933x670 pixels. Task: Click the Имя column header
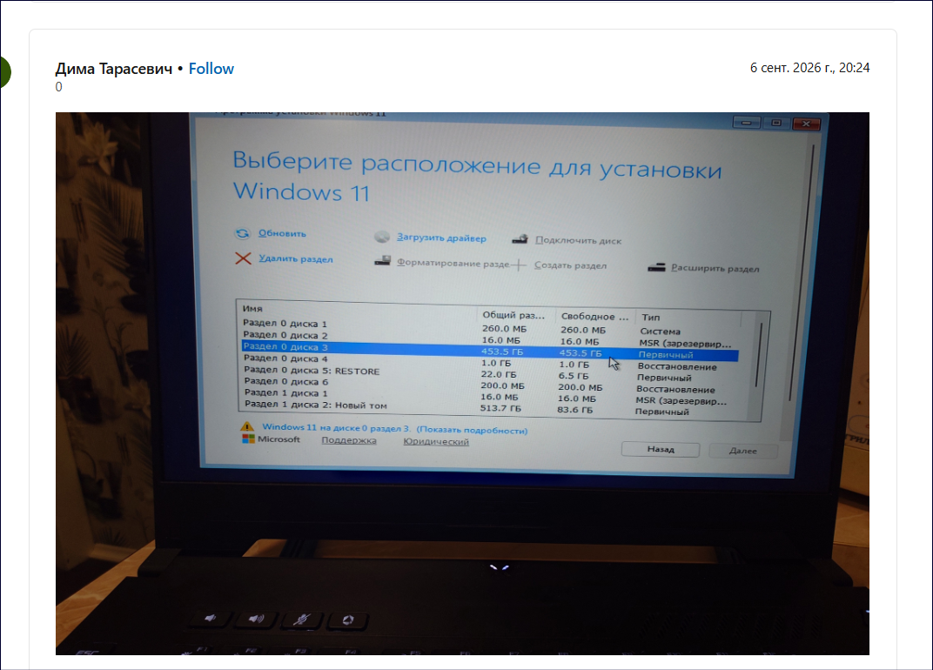[x=252, y=308]
